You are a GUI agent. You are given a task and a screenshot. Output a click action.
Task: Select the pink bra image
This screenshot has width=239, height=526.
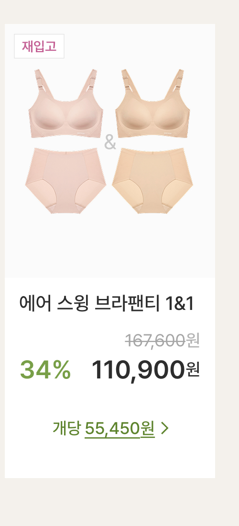coord(66,103)
